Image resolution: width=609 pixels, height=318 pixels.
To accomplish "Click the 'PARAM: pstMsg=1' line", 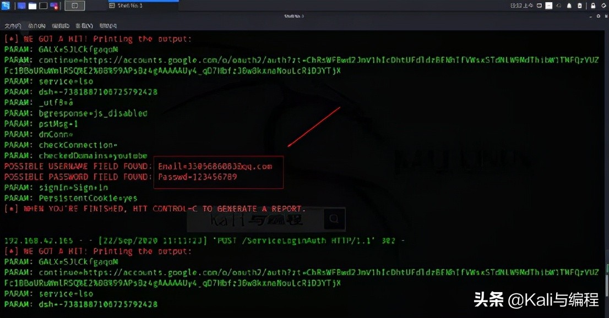I will (x=41, y=124).
